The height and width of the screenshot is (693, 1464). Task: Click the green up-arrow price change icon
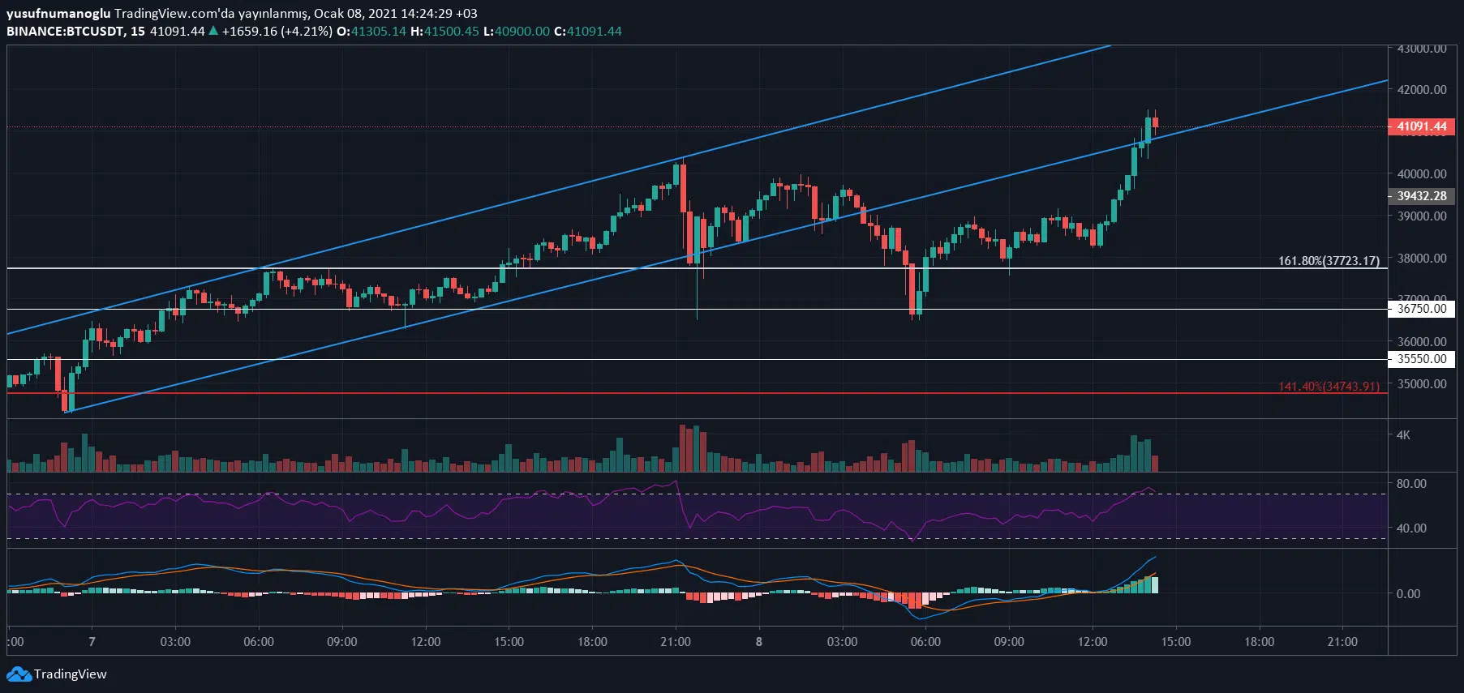tap(213, 31)
